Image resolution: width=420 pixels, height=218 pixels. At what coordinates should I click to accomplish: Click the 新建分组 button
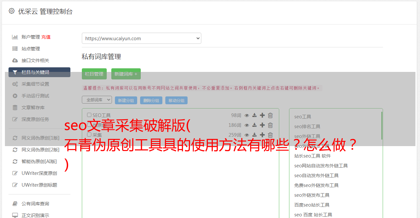(126, 100)
